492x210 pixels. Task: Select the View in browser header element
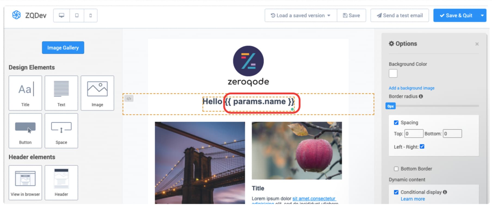point(25,183)
